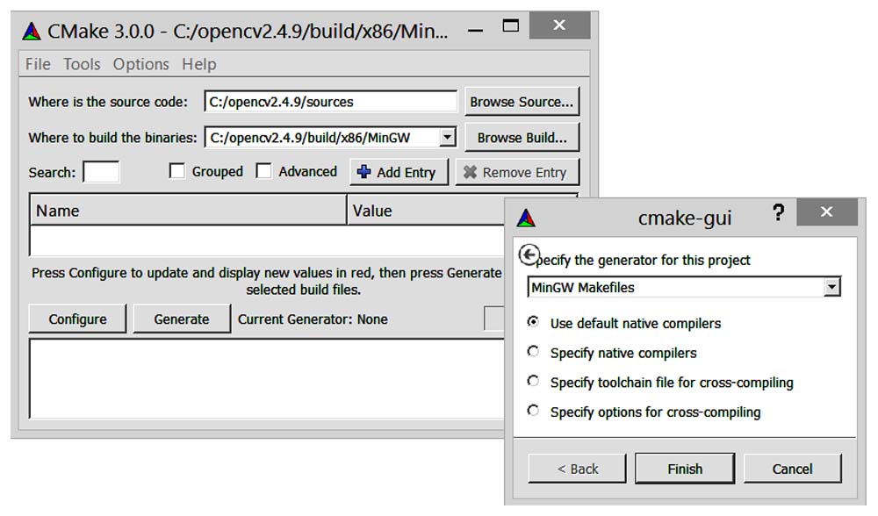Click the empty output log pane
The image size is (878, 516).
tap(267, 379)
